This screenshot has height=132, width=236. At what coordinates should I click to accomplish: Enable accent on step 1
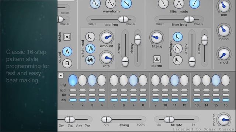pyautogui.click(x=73, y=91)
